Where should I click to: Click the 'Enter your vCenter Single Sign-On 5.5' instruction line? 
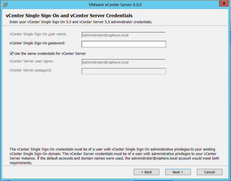[x=81, y=22]
